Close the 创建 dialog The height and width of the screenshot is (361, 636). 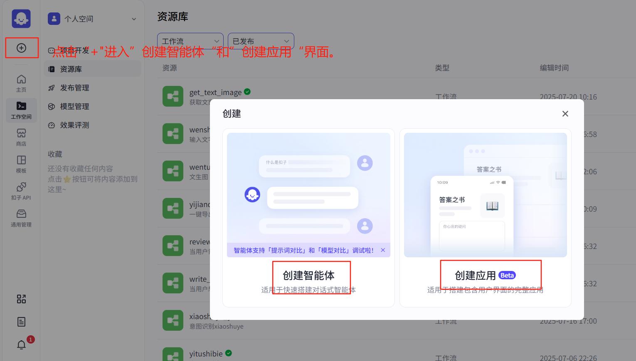[565, 113]
